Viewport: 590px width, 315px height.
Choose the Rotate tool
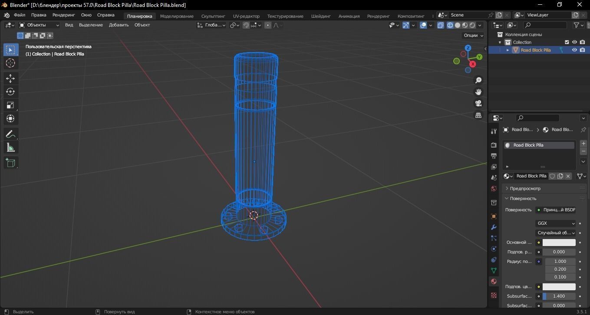click(x=10, y=92)
